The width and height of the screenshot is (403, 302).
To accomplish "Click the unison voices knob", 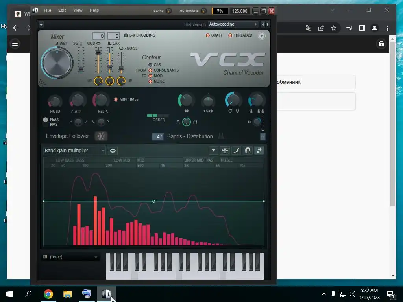I will click(x=256, y=100).
